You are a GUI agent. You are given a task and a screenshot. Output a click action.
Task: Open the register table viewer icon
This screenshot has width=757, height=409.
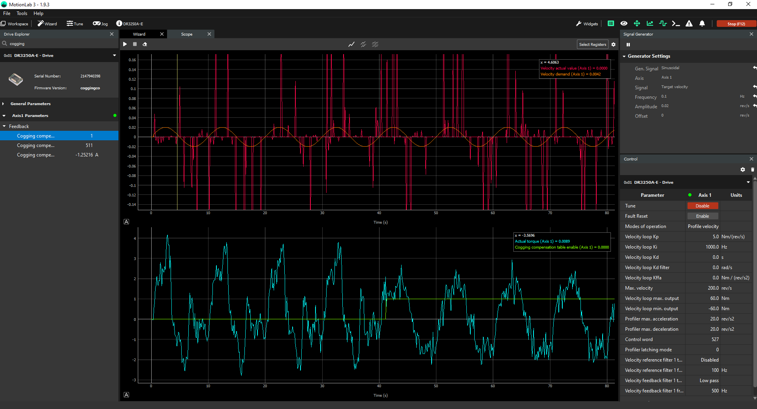click(610, 23)
